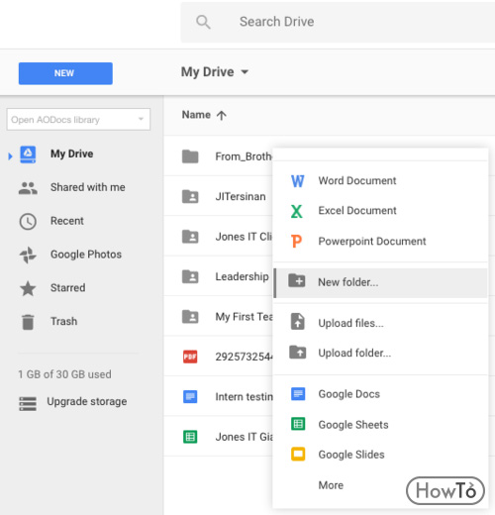Sort by the Name column header
The image size is (495, 515).
(x=196, y=115)
